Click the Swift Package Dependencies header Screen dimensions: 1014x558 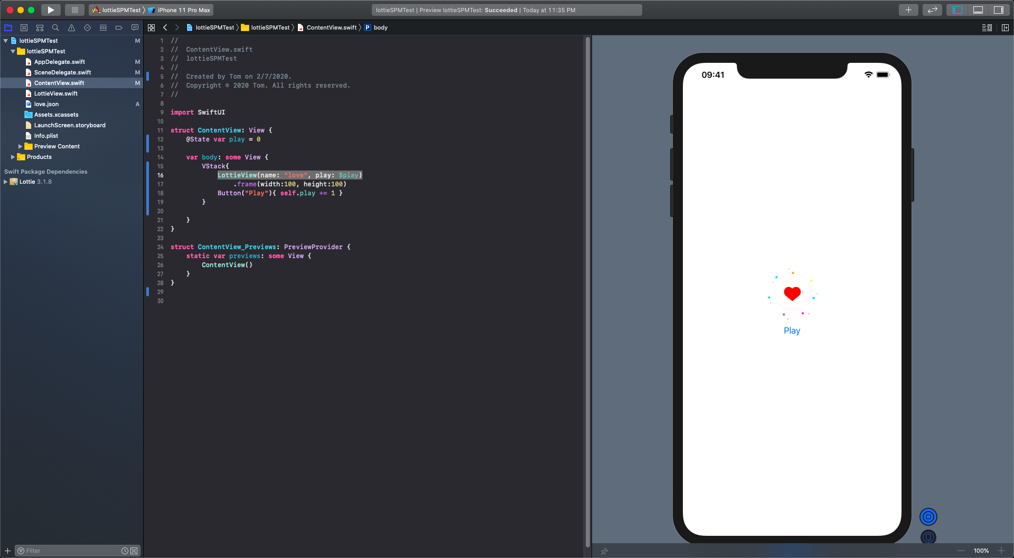pyautogui.click(x=46, y=172)
